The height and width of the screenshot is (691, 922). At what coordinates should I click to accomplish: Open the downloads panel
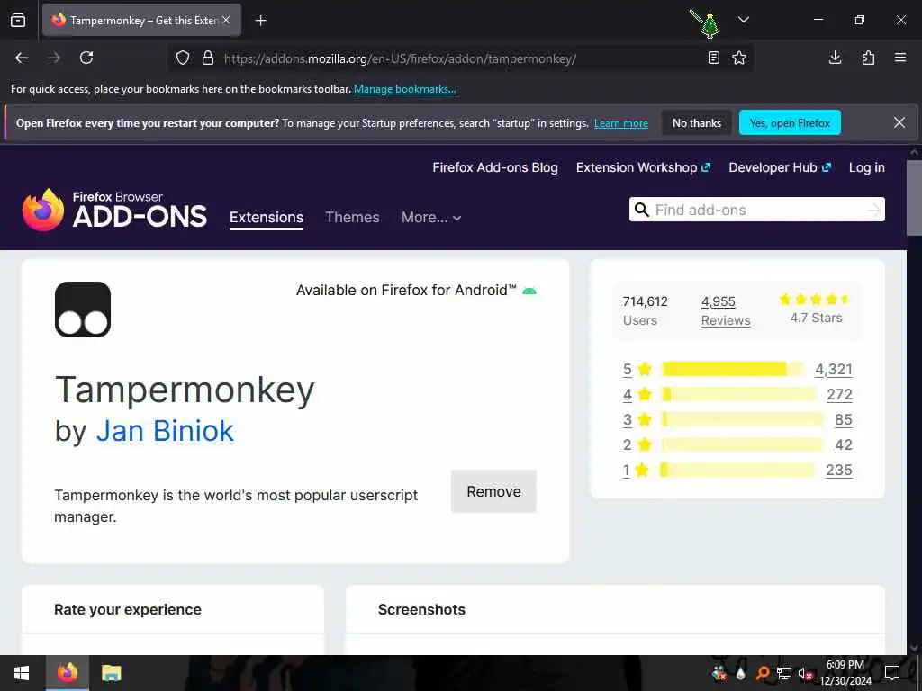835,58
